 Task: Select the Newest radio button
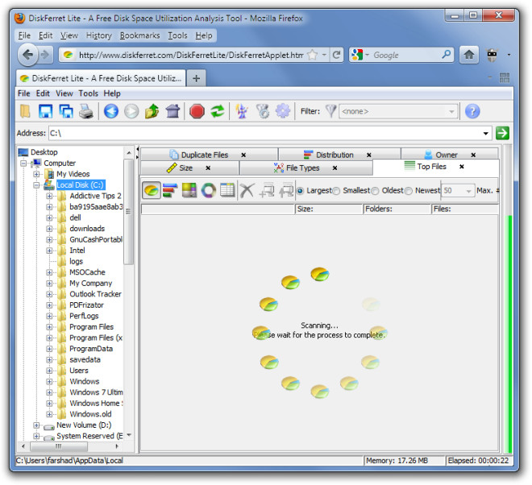pos(409,191)
